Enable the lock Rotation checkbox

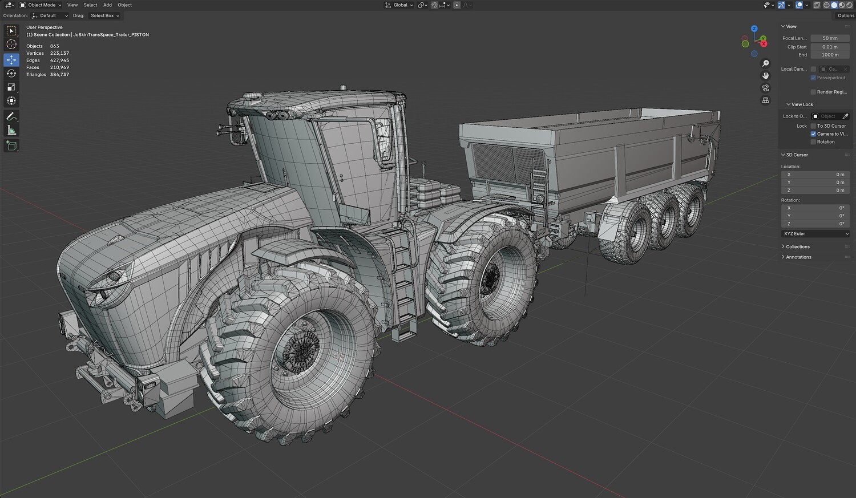click(813, 142)
